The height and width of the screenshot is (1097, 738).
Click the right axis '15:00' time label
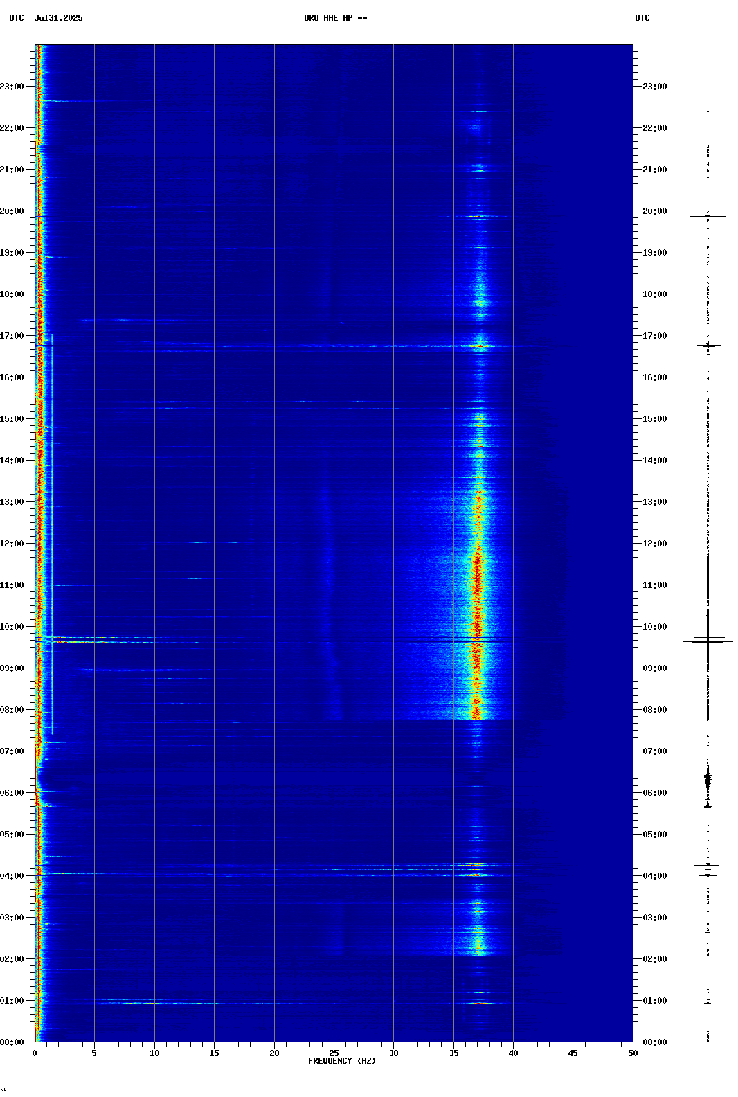coord(655,419)
